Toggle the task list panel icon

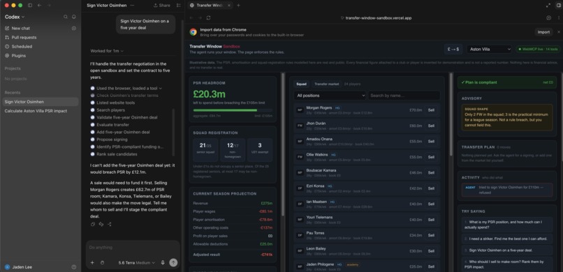[x=179, y=6]
